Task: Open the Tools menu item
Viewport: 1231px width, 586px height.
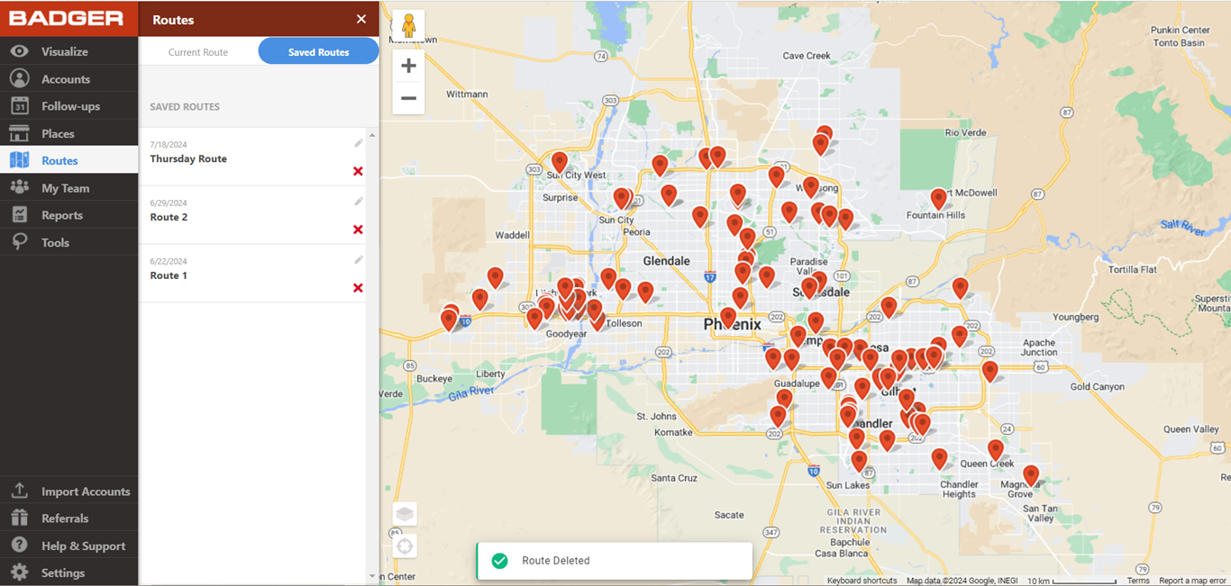Action: [x=68, y=242]
